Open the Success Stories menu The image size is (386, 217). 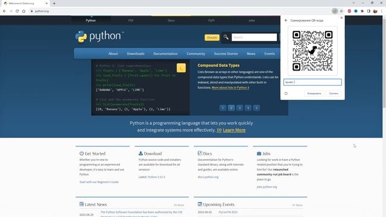coord(226,54)
